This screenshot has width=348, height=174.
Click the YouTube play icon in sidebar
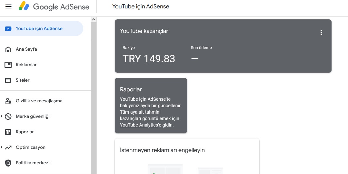tap(8, 29)
